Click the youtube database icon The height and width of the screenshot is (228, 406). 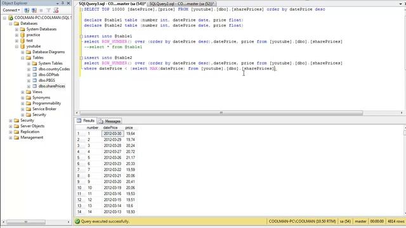(23, 46)
